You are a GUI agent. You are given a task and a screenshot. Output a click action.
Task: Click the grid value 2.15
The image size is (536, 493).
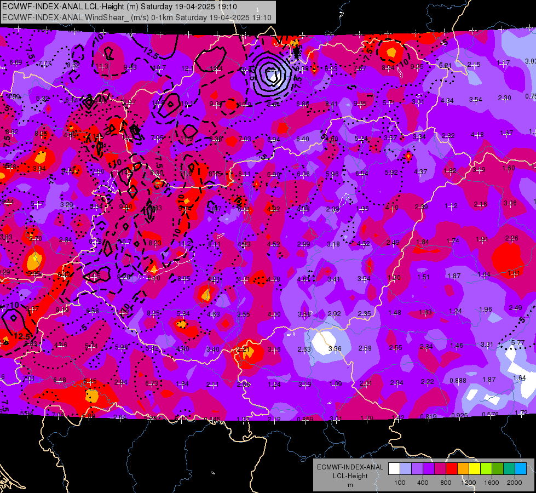click(474, 65)
